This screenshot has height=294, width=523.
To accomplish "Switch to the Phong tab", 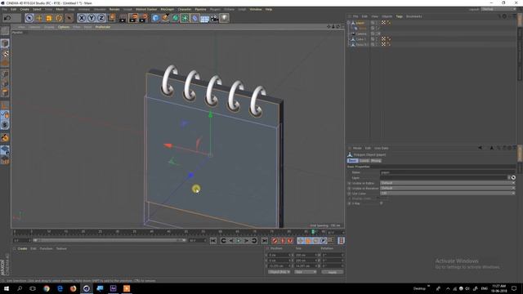I will (x=376, y=161).
